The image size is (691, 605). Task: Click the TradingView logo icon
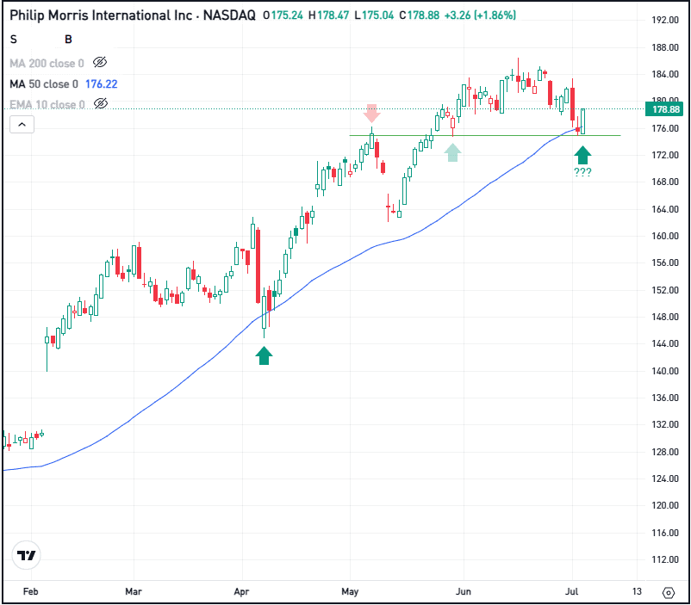tap(27, 555)
